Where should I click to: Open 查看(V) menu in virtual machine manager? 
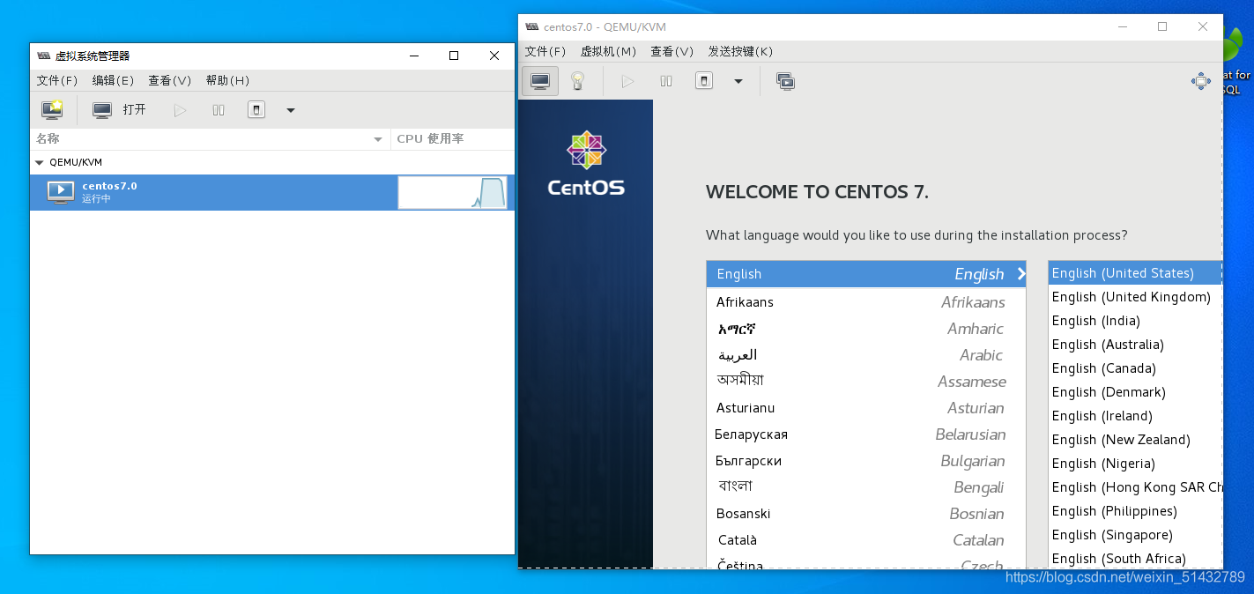[169, 80]
